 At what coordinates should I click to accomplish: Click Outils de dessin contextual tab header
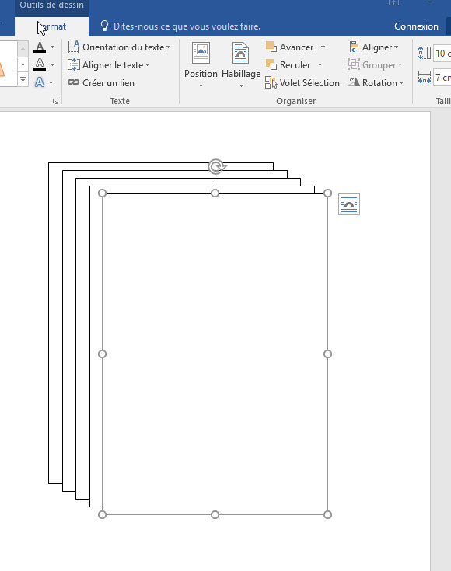(52, 5)
